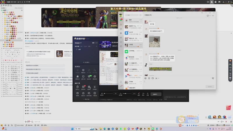Toggle the microphone icon in live-stream control bar
This screenshot has width=233, height=131.
pos(102,93)
